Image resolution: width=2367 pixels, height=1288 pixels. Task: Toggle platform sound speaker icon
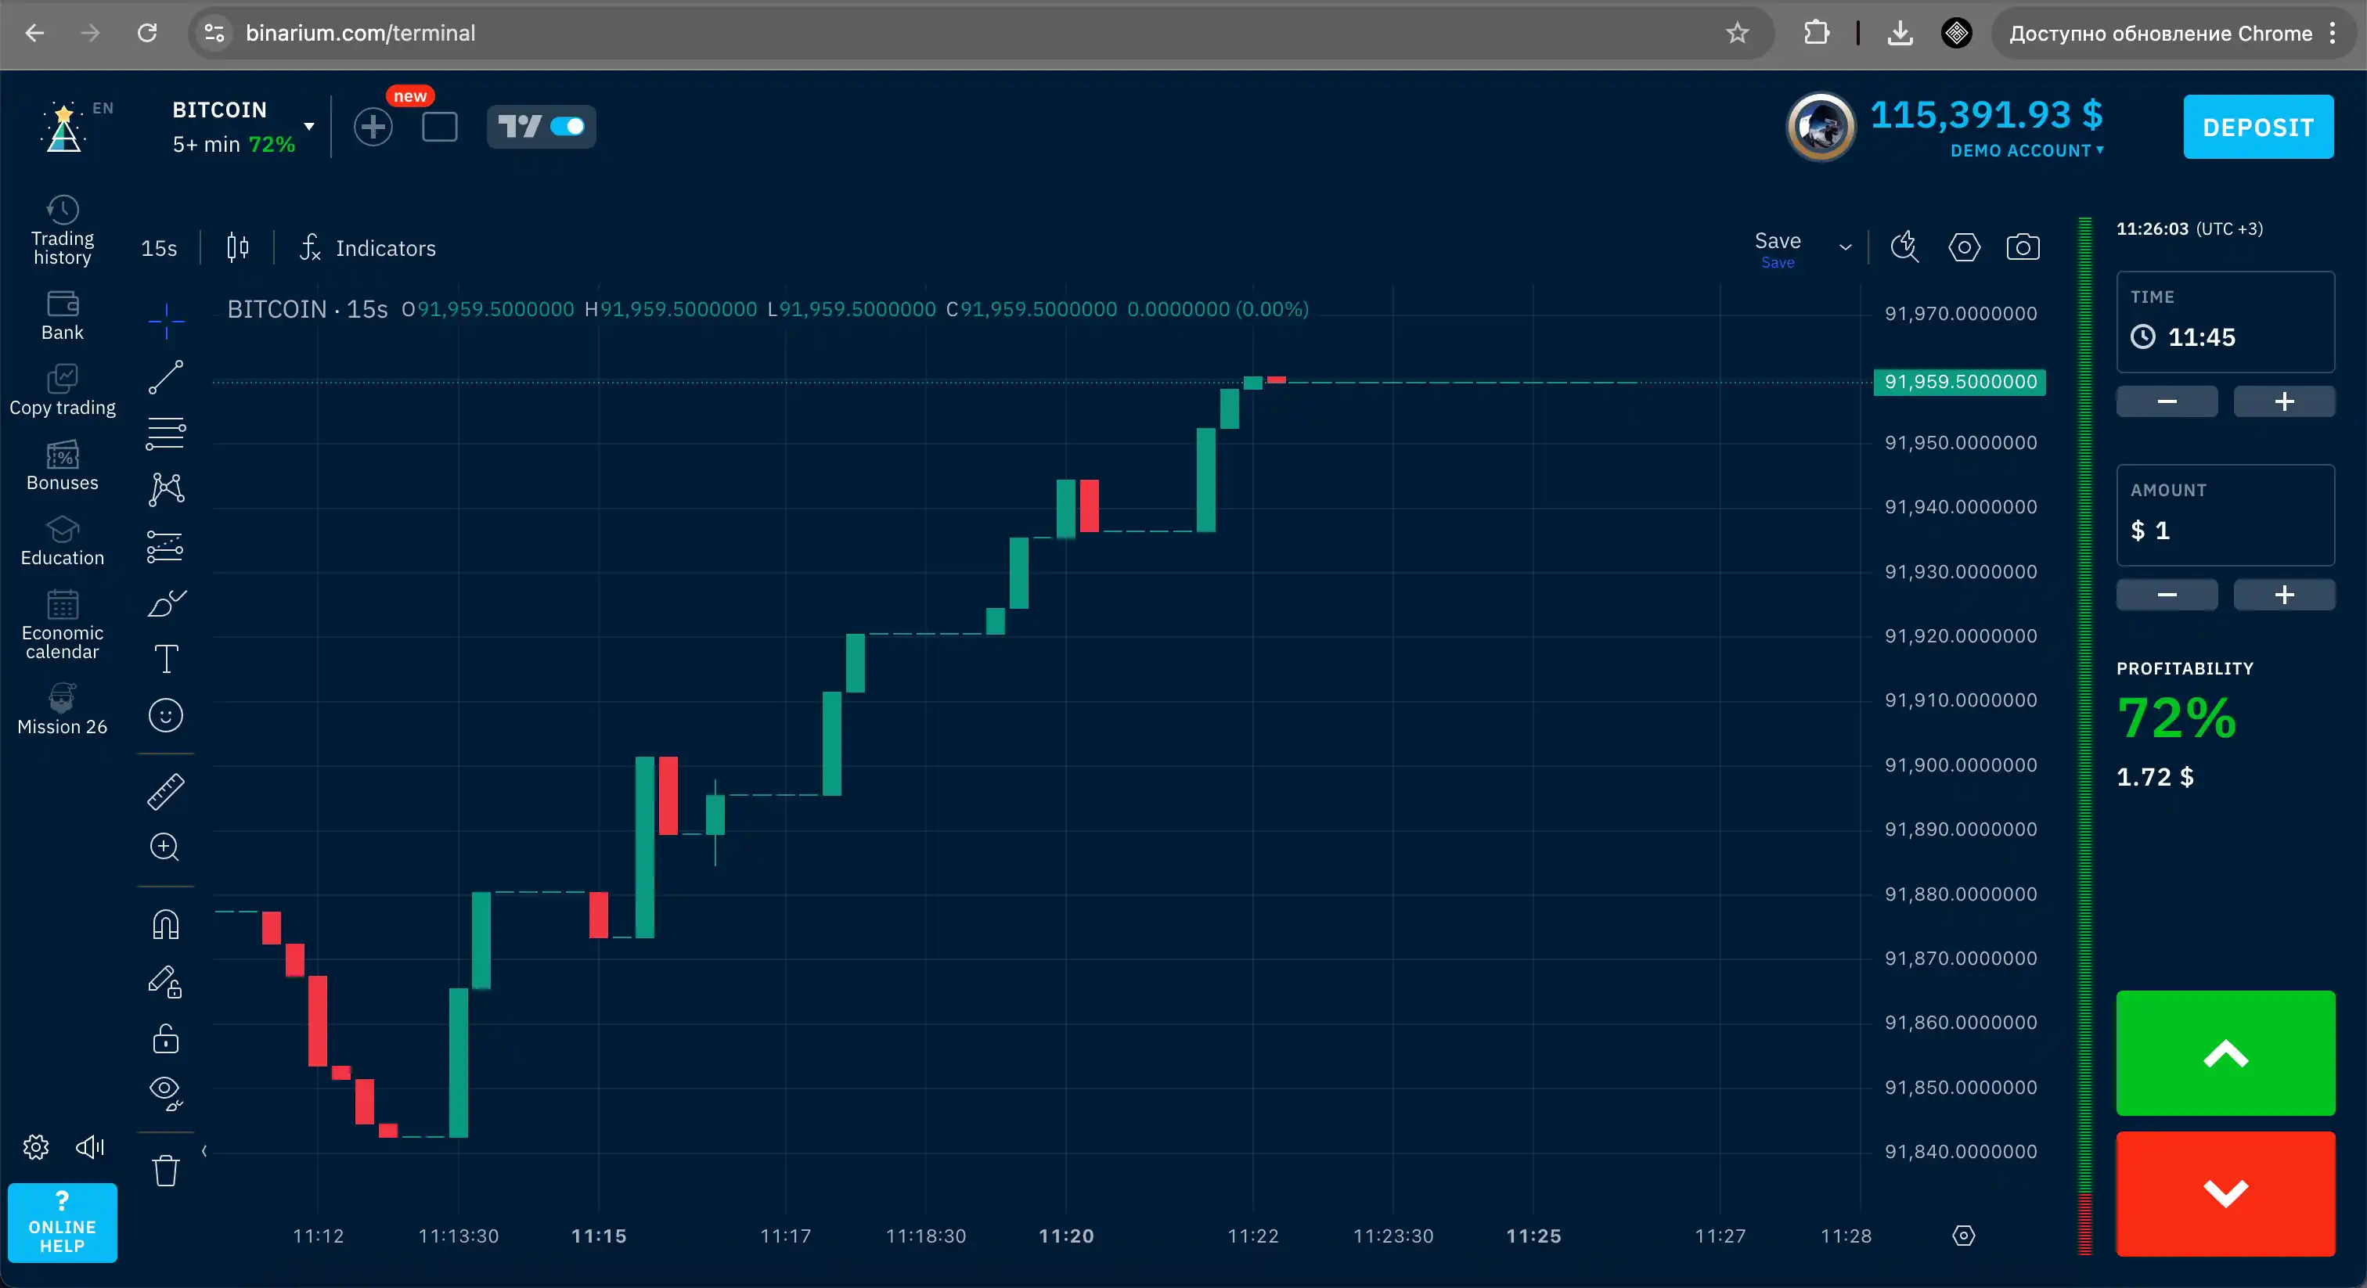coord(90,1146)
